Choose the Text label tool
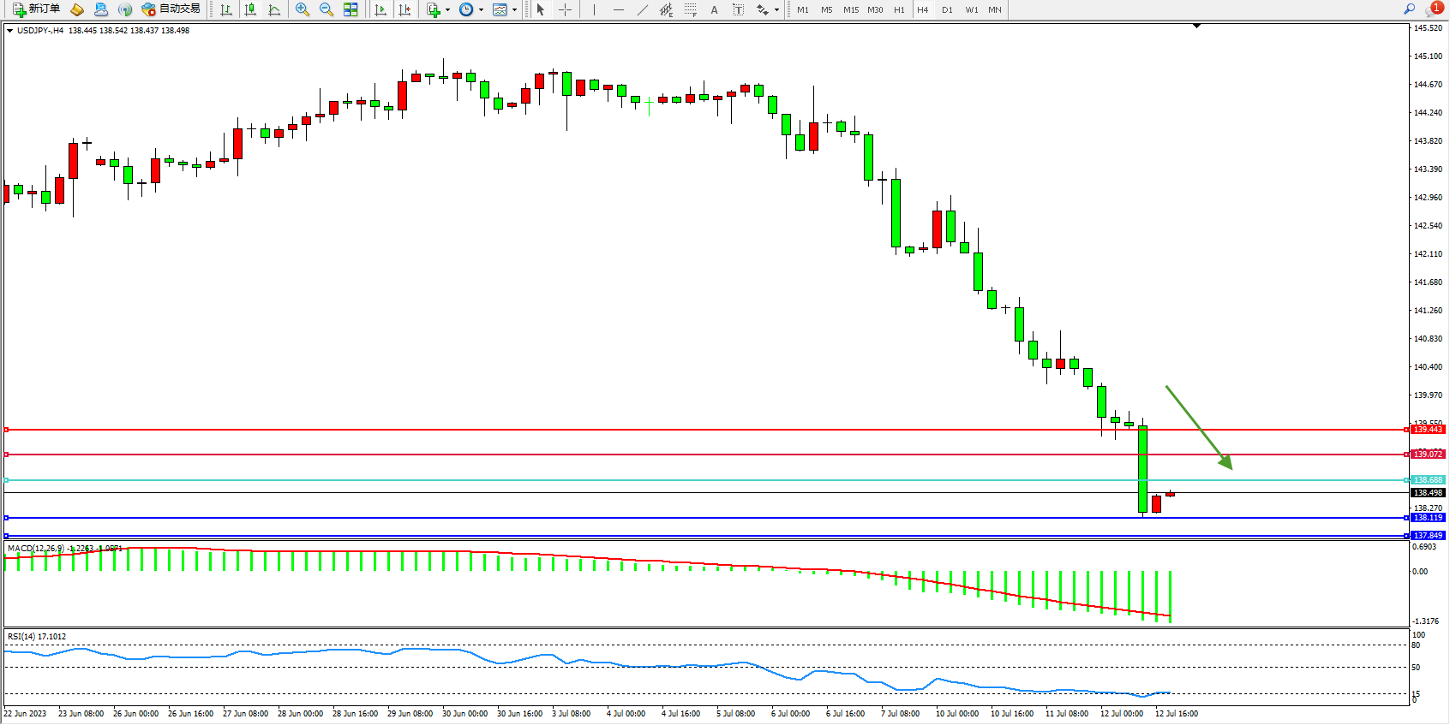This screenshot has width=1450, height=725. [714, 9]
